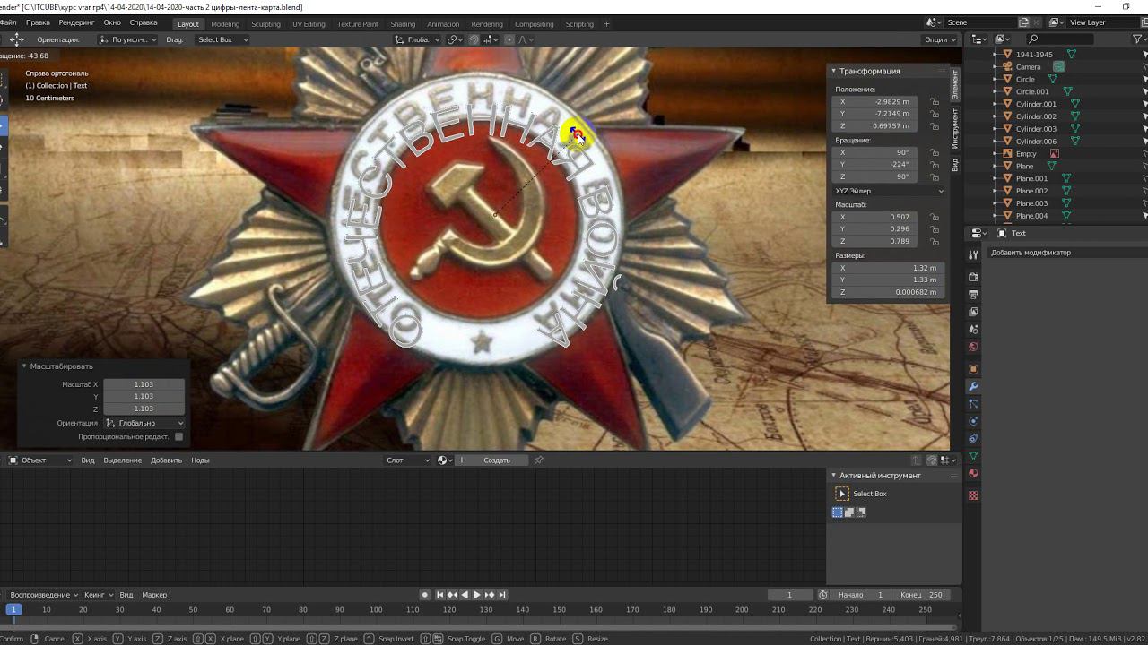Open the Output properties printer icon
This screenshot has height=645, width=1148.
click(973, 295)
